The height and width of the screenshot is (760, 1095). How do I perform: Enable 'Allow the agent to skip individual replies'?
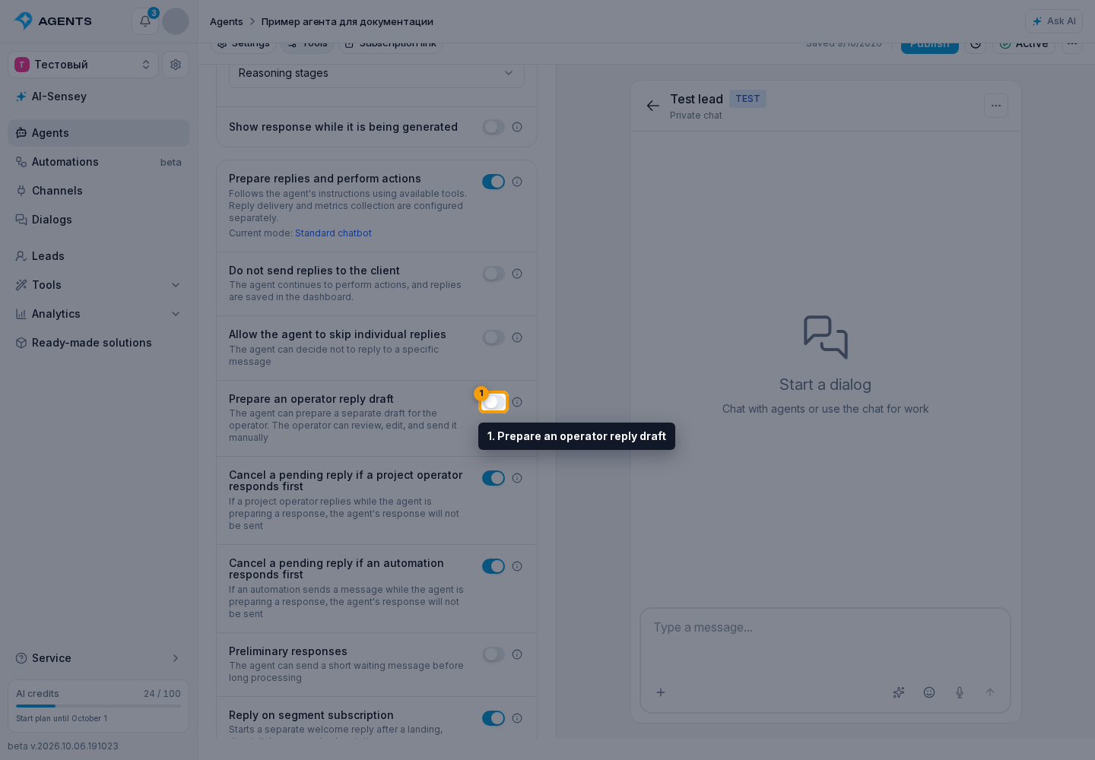pos(494,337)
